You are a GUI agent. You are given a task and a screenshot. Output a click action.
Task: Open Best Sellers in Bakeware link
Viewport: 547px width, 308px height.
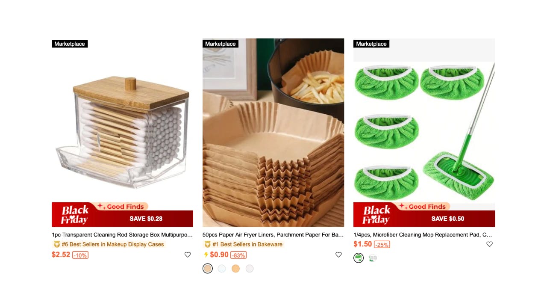(x=247, y=244)
